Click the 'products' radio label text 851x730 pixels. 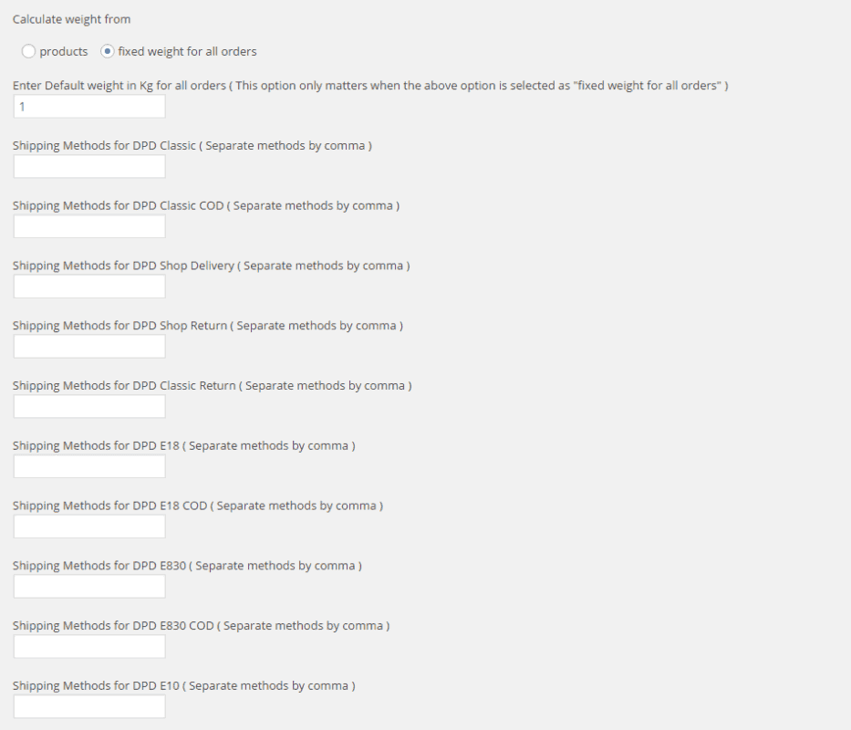(x=64, y=52)
